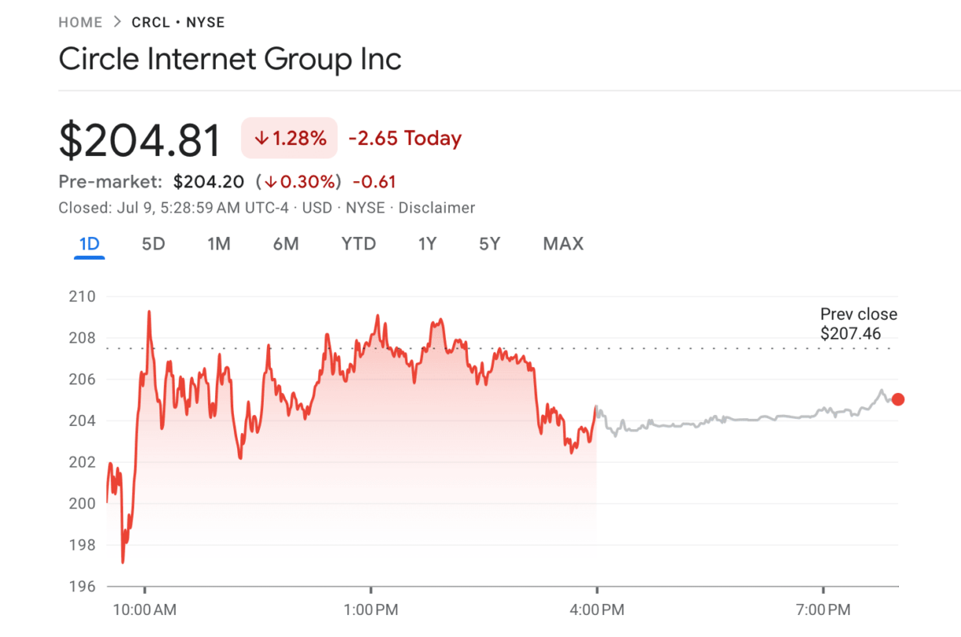Viewport: 961px width, 637px height.
Task: Open the 5Y chart view
Action: pos(489,244)
